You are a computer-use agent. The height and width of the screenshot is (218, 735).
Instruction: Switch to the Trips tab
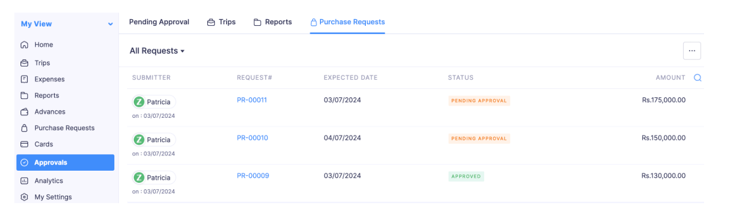[x=221, y=22]
